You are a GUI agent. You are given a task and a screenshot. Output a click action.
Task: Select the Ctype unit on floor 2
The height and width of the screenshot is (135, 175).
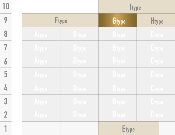[156, 114]
